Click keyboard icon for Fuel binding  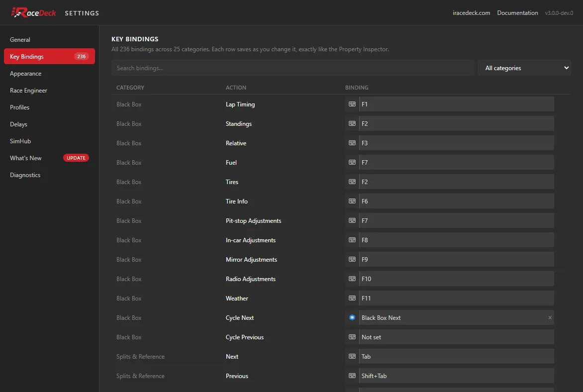point(352,162)
